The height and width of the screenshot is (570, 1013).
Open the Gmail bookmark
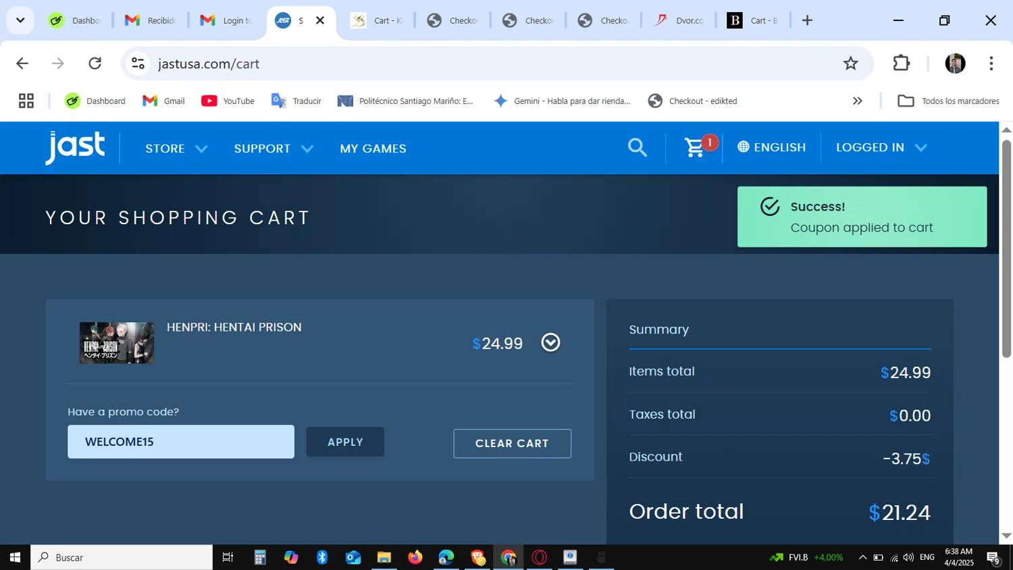[163, 101]
